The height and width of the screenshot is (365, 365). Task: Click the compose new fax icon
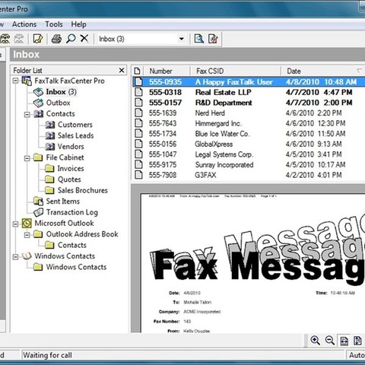[x=38, y=39]
